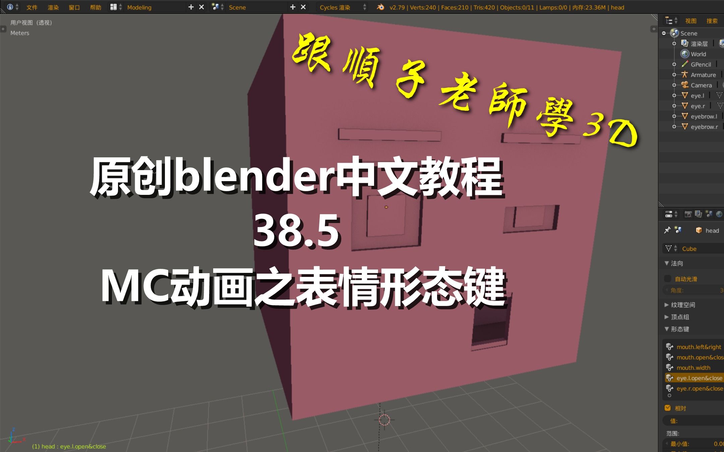The image size is (724, 452).
Task: Select the Cycles renderer icon
Action: tap(339, 7)
